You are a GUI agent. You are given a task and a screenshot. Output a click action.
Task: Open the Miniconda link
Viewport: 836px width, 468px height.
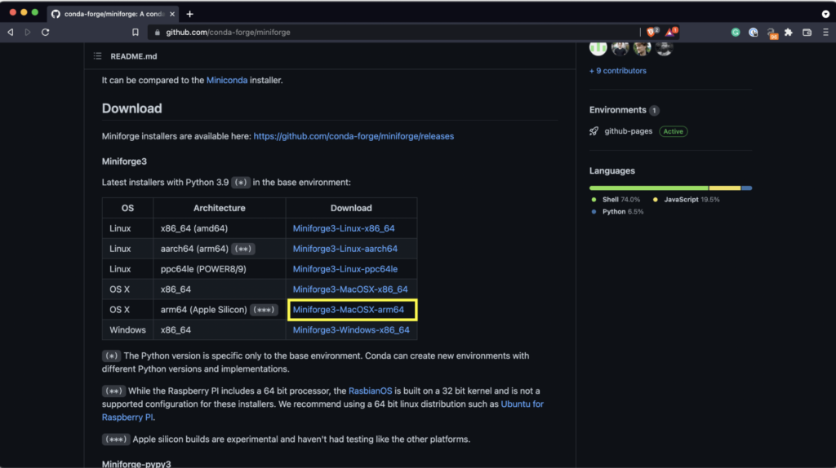pos(227,80)
